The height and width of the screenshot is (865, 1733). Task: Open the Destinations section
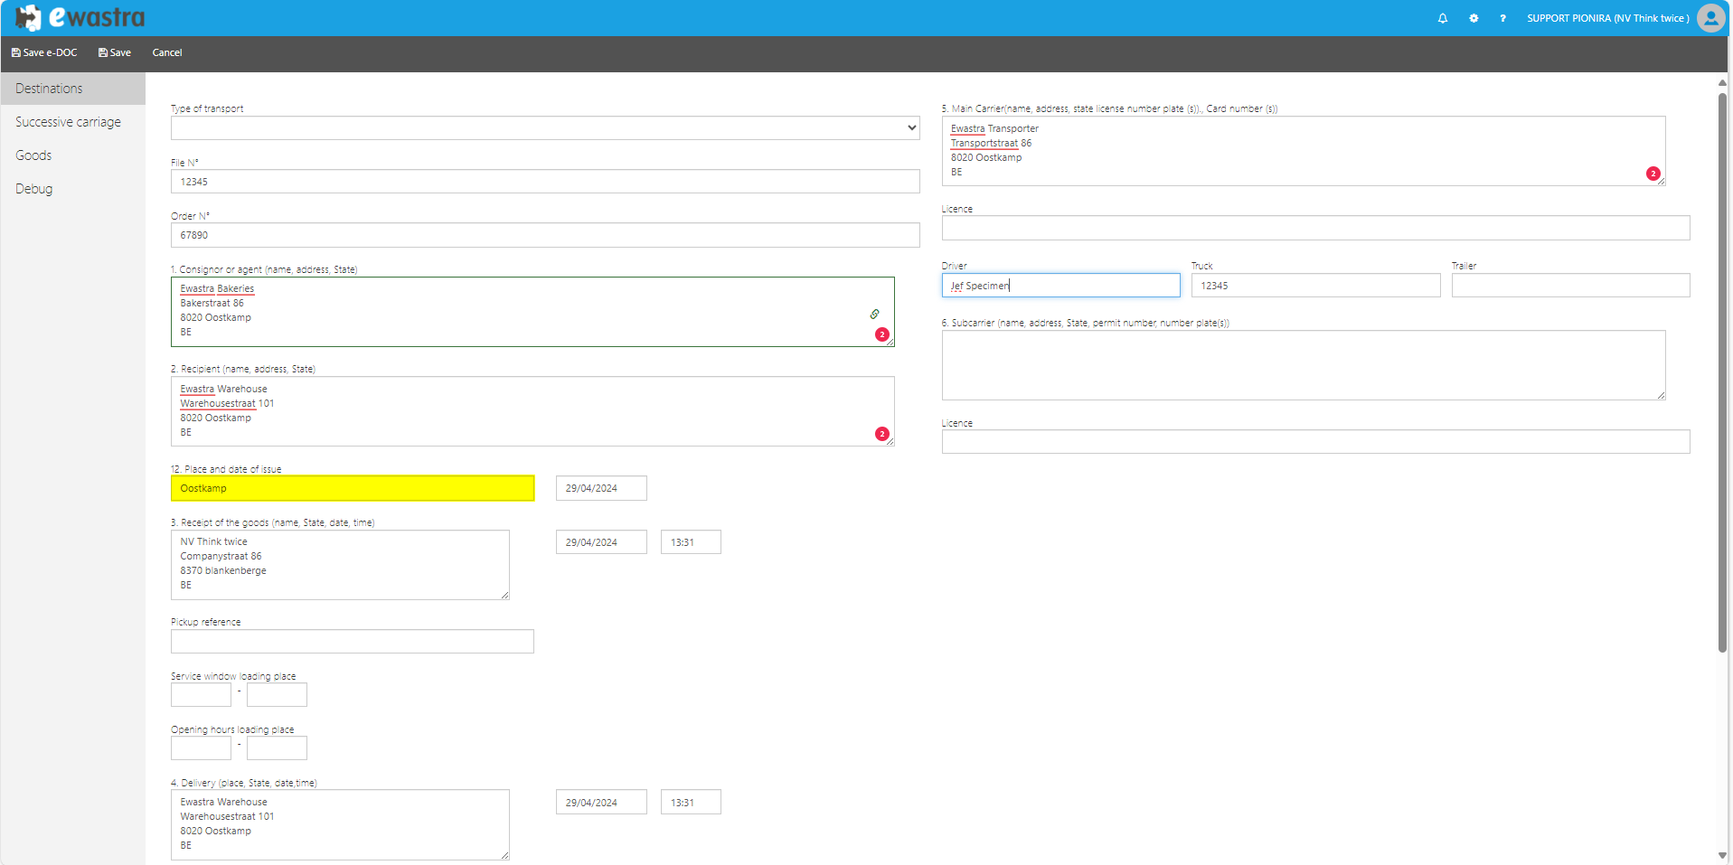[x=49, y=89]
